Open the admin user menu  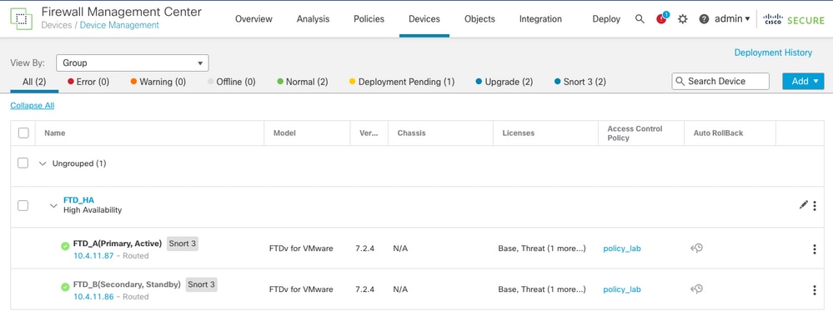pos(732,18)
